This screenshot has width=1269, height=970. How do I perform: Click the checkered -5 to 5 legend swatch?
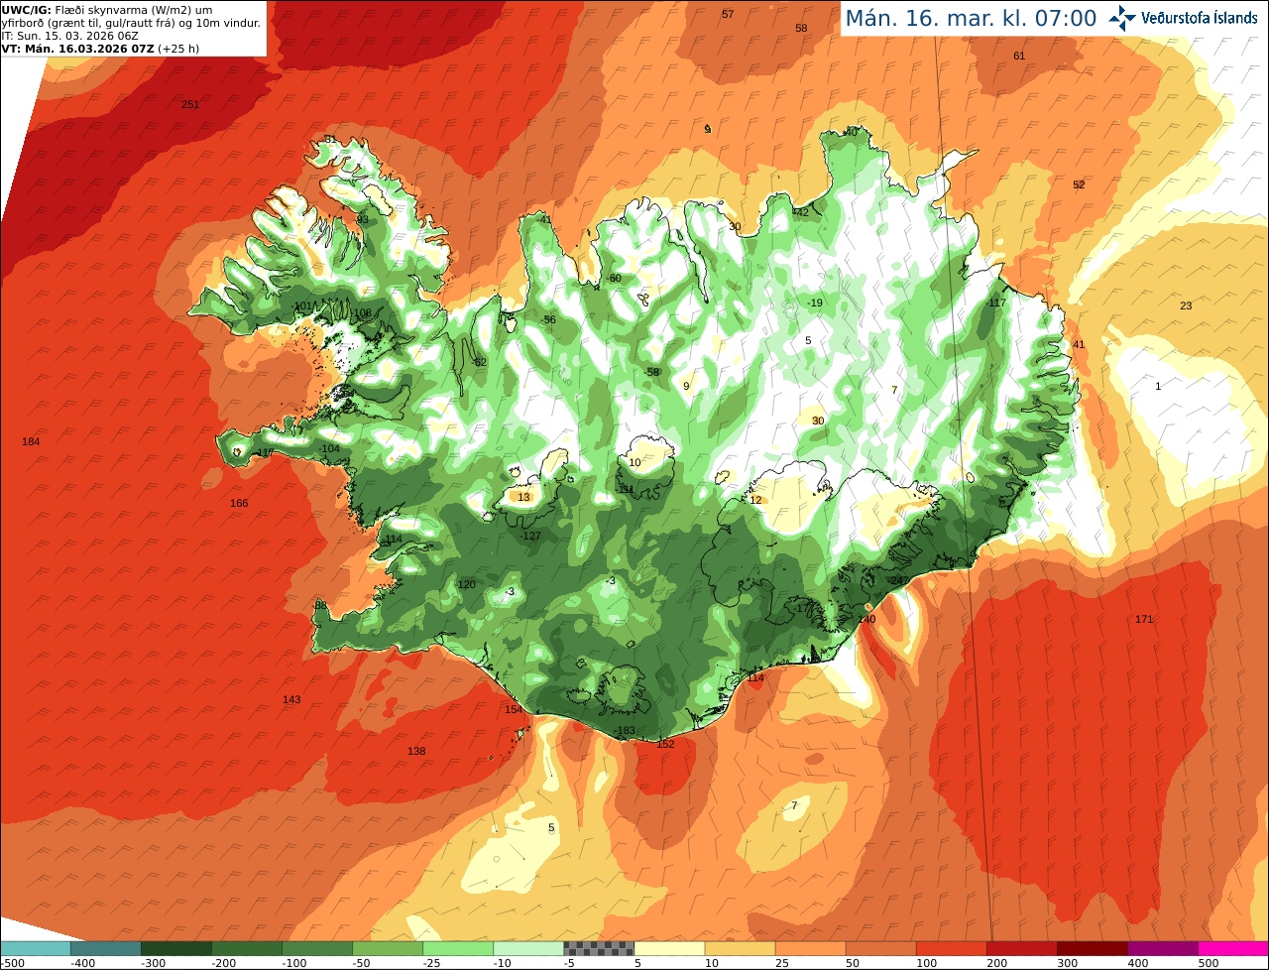pos(599,949)
